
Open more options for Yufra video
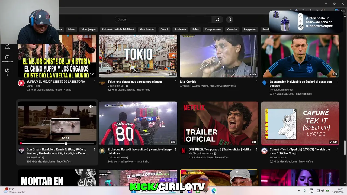(95, 82)
